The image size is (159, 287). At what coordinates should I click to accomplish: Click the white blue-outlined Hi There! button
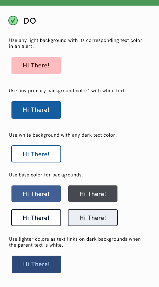[36, 154]
